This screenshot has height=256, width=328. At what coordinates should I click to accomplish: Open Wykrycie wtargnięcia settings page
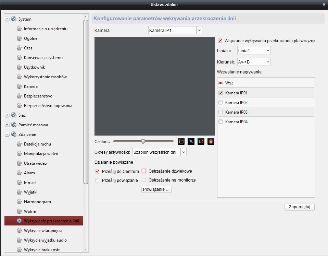tap(43, 231)
